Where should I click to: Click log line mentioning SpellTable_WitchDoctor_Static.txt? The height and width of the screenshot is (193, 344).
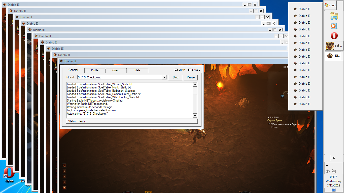[103, 97]
